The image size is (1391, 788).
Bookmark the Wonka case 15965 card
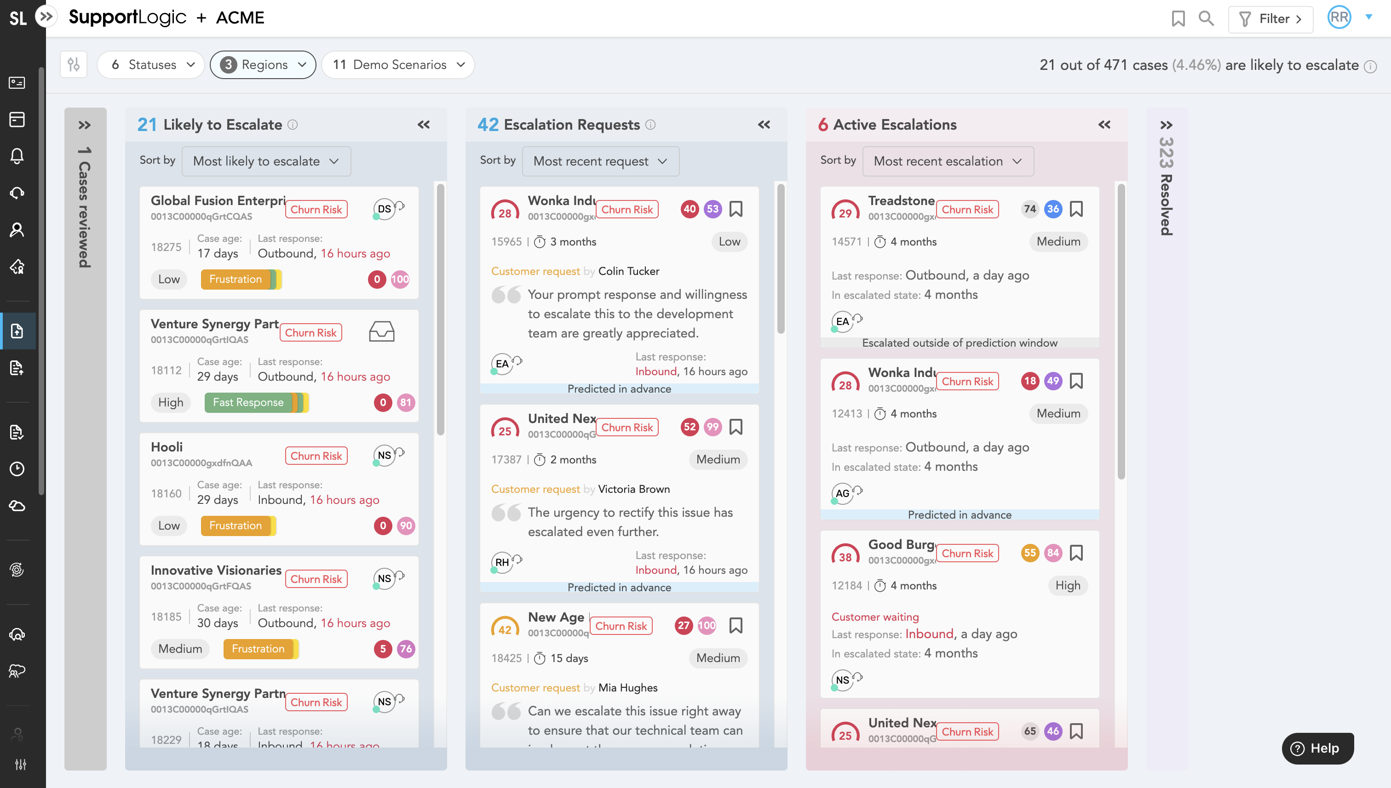736,209
